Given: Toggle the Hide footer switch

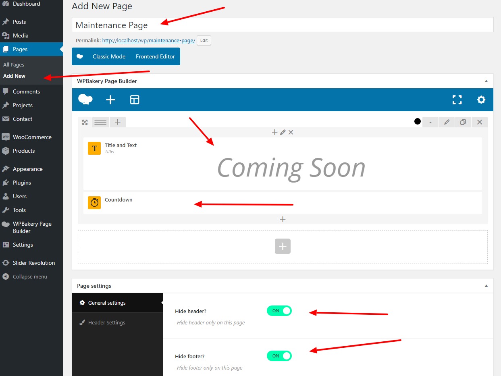Looking at the screenshot, I should point(279,356).
